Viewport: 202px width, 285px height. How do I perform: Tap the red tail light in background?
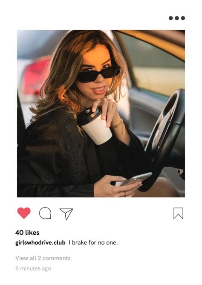[x=35, y=76]
